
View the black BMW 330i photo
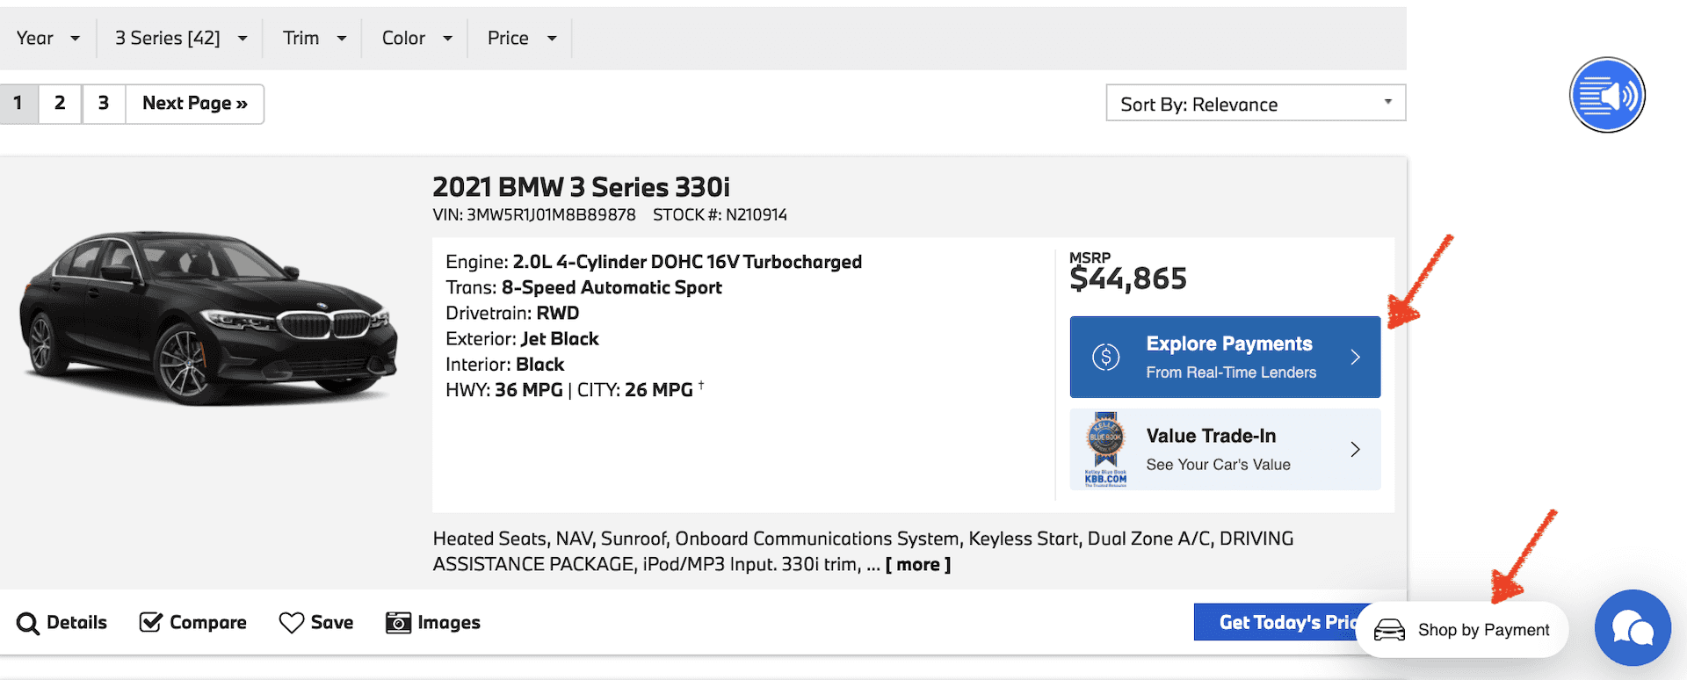(209, 318)
